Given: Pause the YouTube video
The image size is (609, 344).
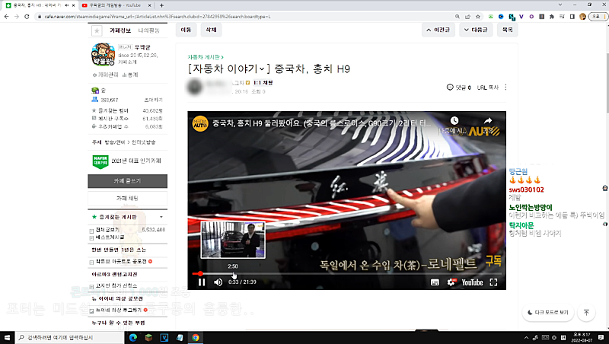Looking at the screenshot, I should 202,282.
